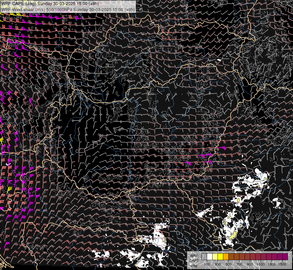This screenshot has width=293, height=270.
Task: Click the 700 legend label
Action: (239, 264)
